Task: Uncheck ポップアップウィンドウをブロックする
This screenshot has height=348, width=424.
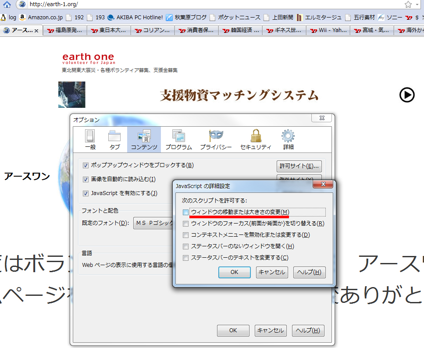Action: pos(86,165)
